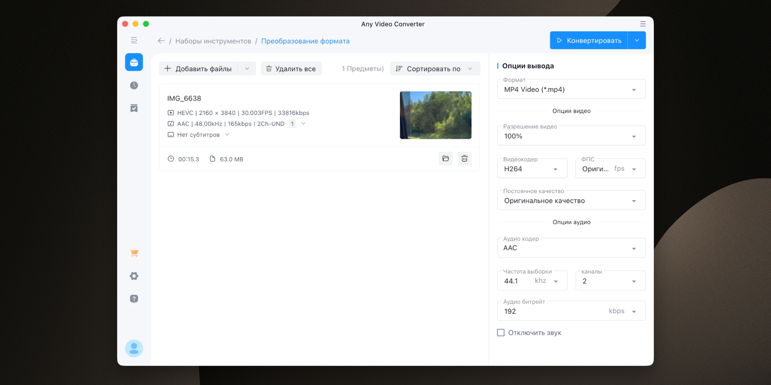Click Удалить все button
This screenshot has height=385, width=771.
pyautogui.click(x=291, y=68)
